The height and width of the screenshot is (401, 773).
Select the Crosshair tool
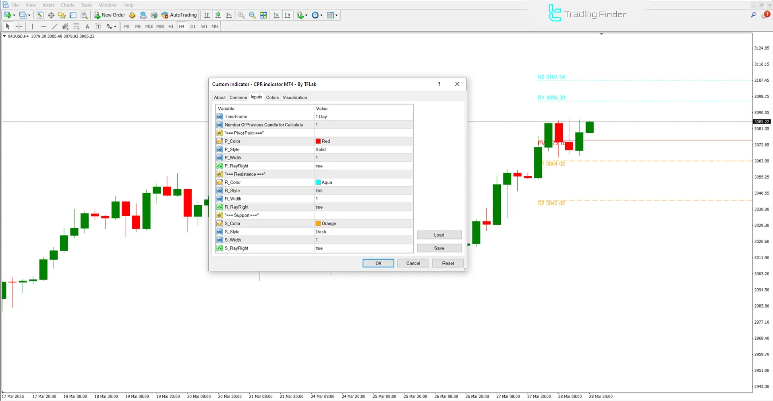19,26
